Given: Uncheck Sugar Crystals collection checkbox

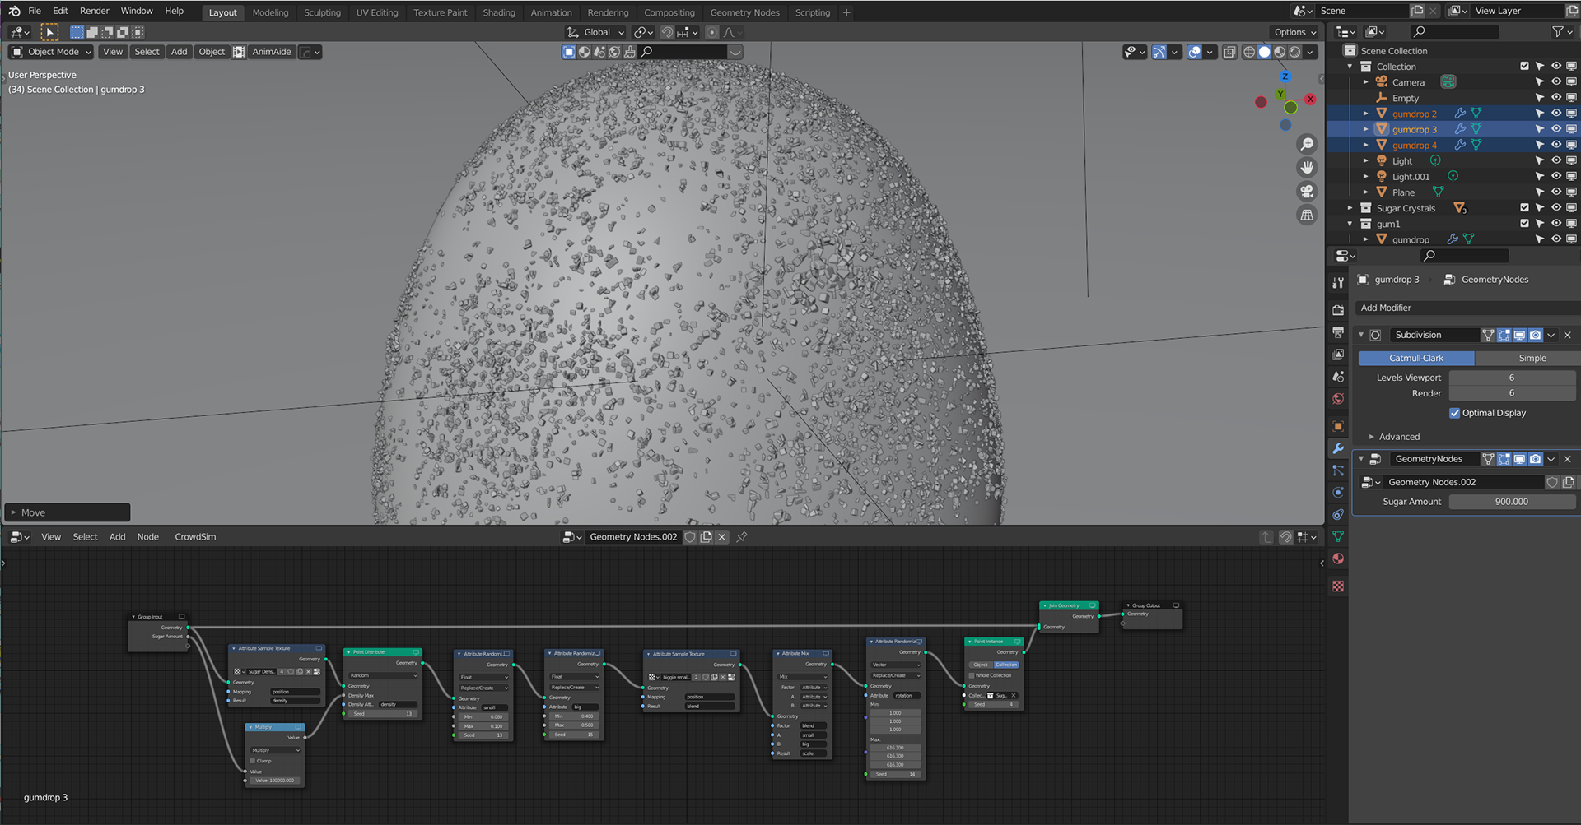Looking at the screenshot, I should pos(1524,208).
